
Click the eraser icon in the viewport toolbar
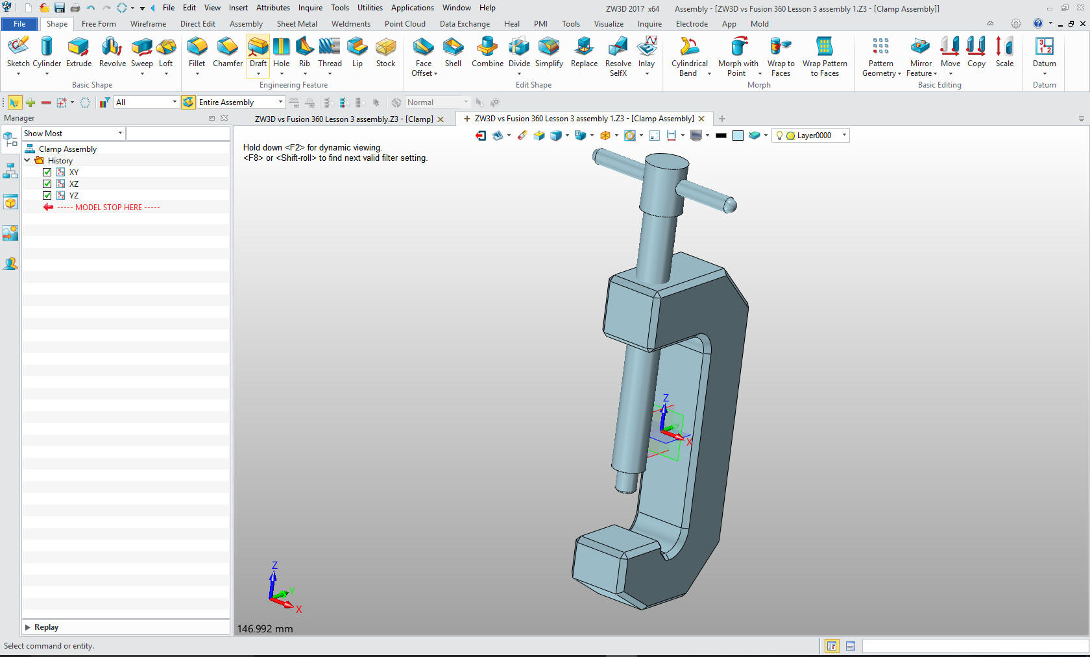point(522,136)
